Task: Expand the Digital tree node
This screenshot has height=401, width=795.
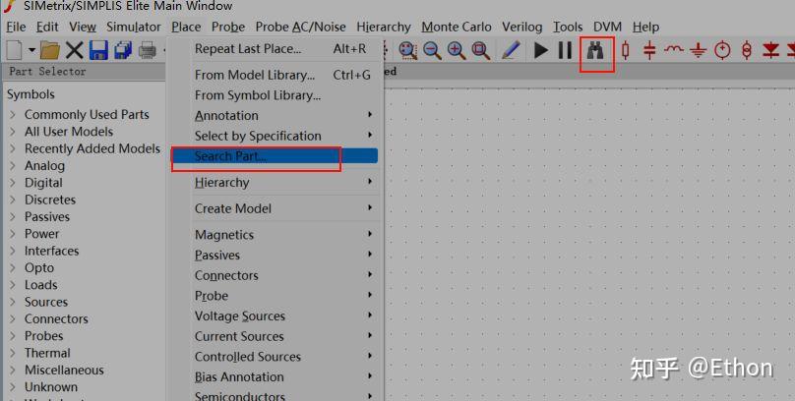Action: coord(13,183)
